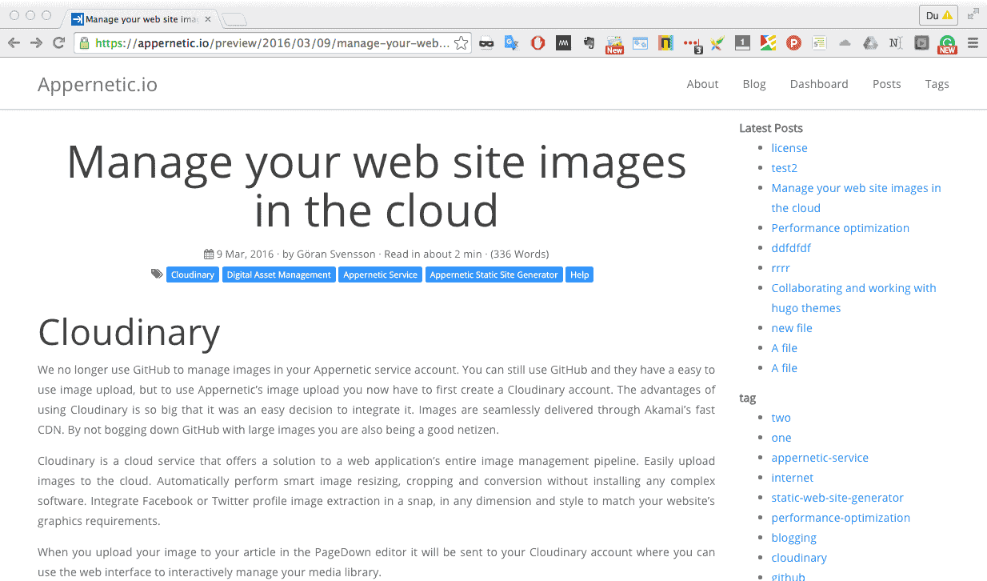Open the test2 post link

tap(784, 168)
